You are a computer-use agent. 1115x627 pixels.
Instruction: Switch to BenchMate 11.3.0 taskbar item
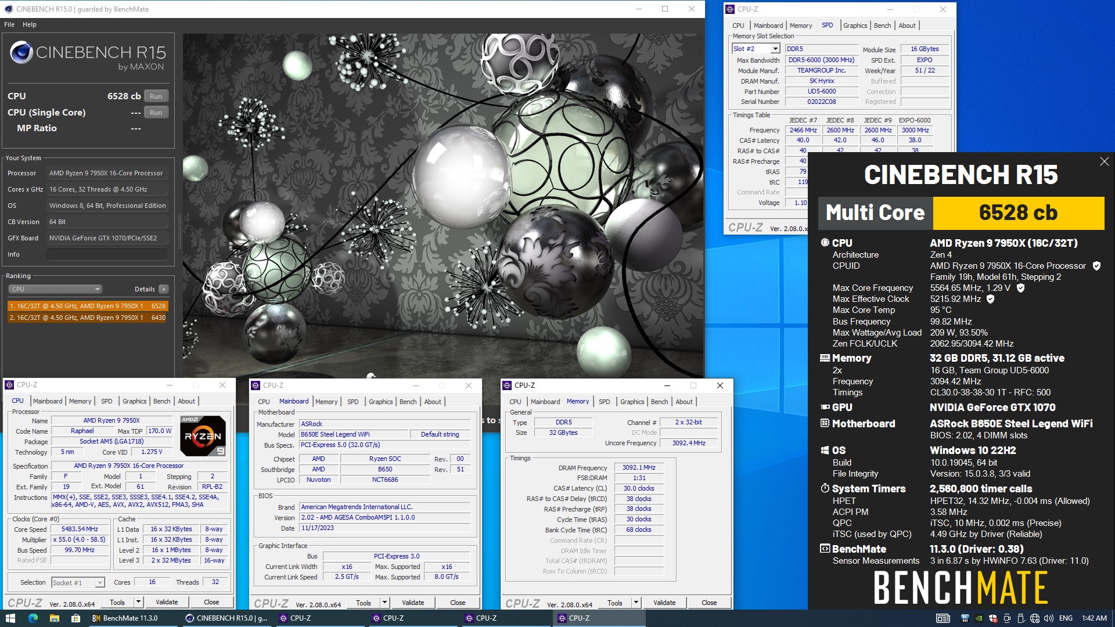134,618
